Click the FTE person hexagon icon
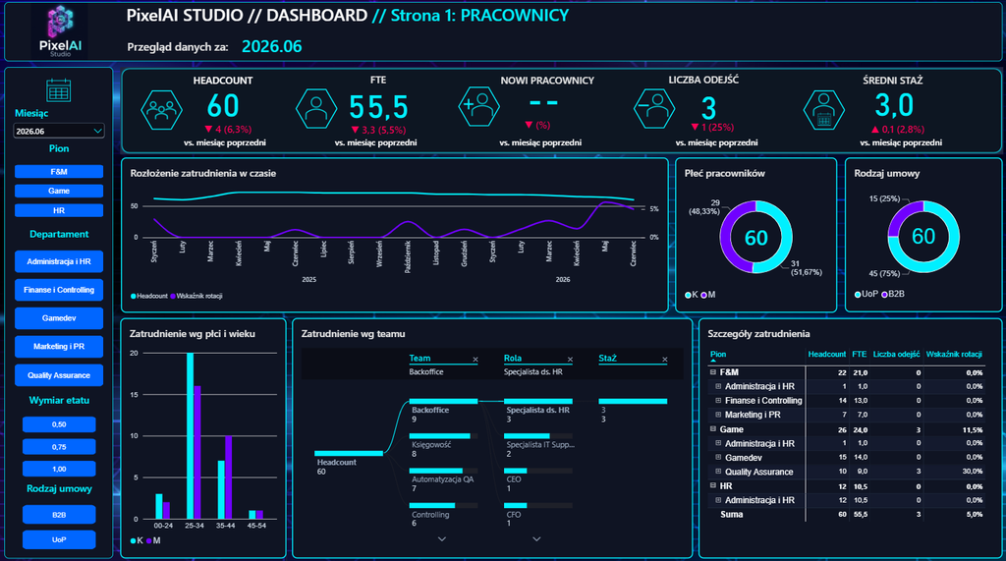Image resolution: width=1006 pixels, height=561 pixels. 316,108
